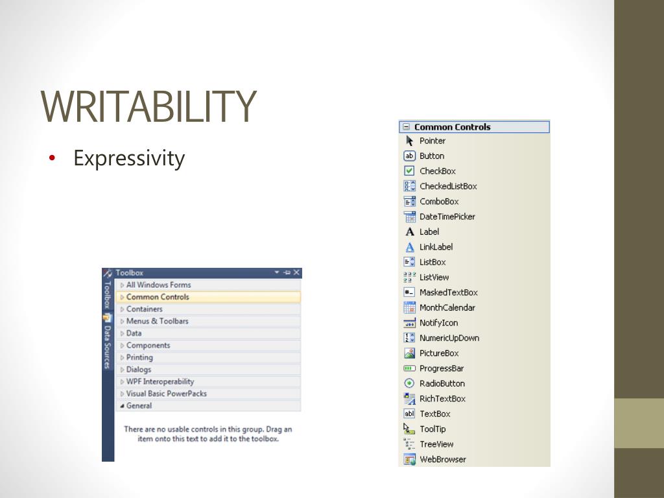The width and height of the screenshot is (664, 498).
Task: Pick the NumericUpDown control icon
Action: coord(409,338)
